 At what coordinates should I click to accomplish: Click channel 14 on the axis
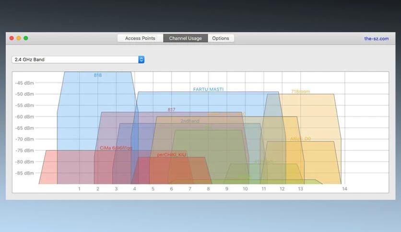click(344, 189)
